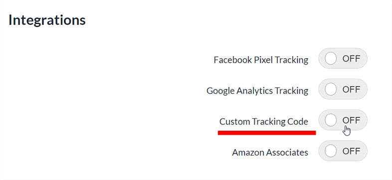Image resolution: width=392 pixels, height=180 pixels.
Task: Turn on Google Analytics Tracking switch
Action: coord(343,89)
